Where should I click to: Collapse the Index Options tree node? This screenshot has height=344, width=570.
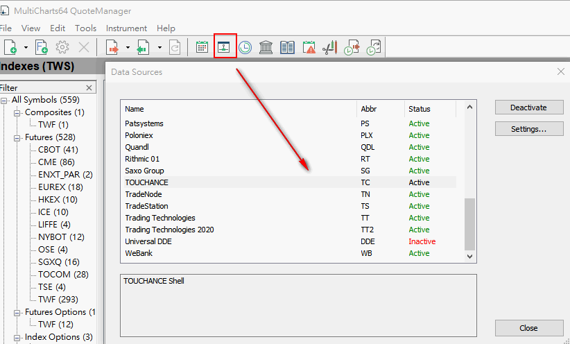tap(17, 338)
